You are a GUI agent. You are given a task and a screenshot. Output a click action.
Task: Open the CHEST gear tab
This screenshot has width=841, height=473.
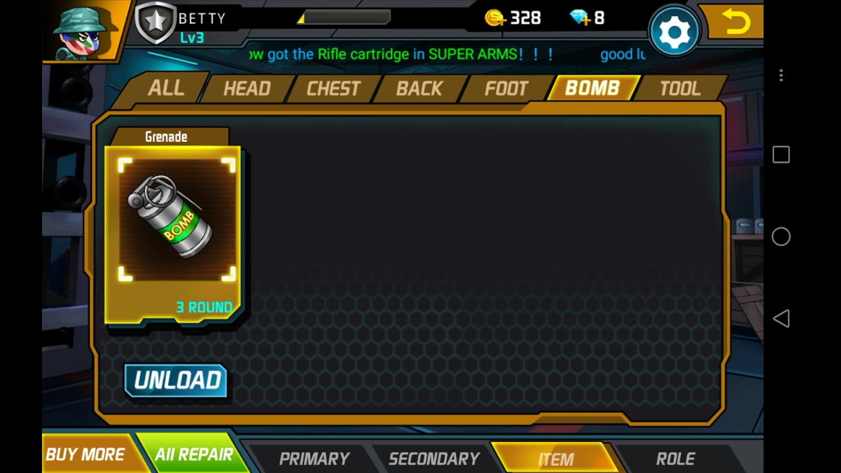333,88
